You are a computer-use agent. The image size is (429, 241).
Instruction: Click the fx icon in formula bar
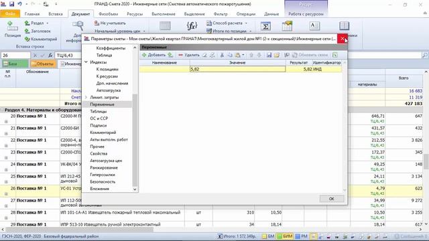[x=50, y=55]
